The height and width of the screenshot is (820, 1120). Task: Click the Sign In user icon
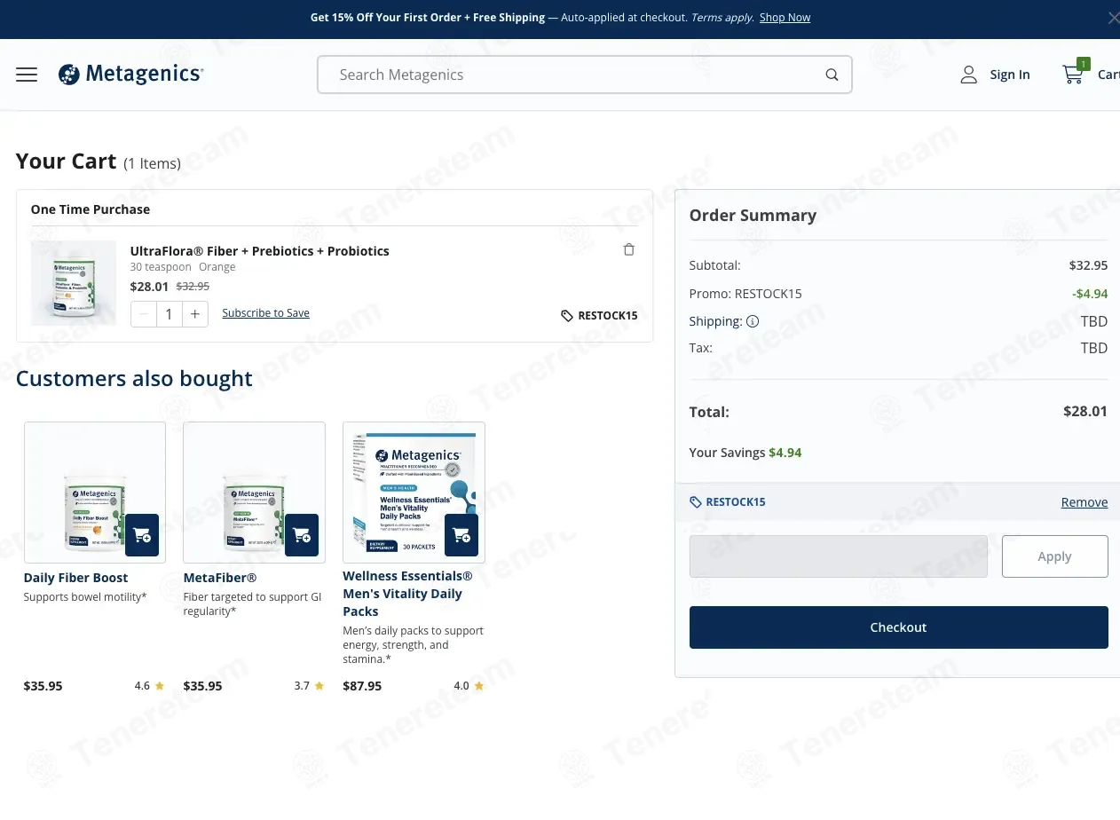tap(968, 75)
